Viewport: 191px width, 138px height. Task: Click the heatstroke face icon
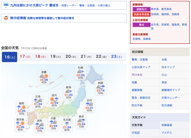pos(6,18)
